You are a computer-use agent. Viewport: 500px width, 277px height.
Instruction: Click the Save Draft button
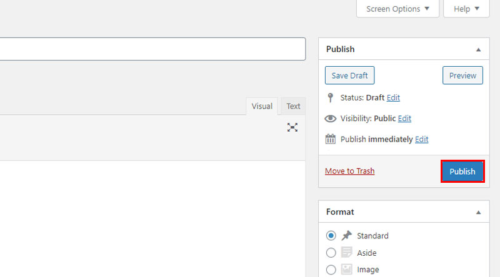(349, 75)
